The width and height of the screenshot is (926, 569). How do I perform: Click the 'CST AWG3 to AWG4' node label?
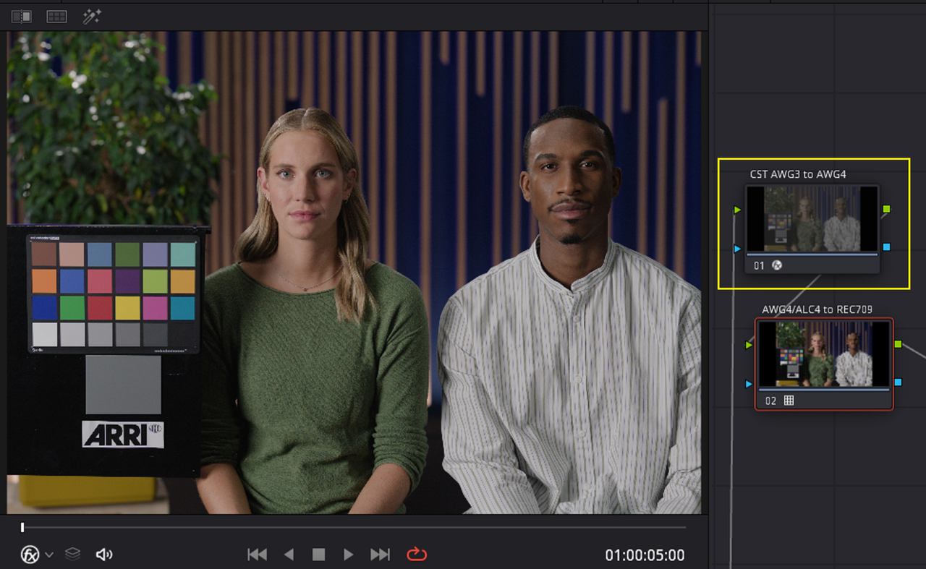point(798,174)
